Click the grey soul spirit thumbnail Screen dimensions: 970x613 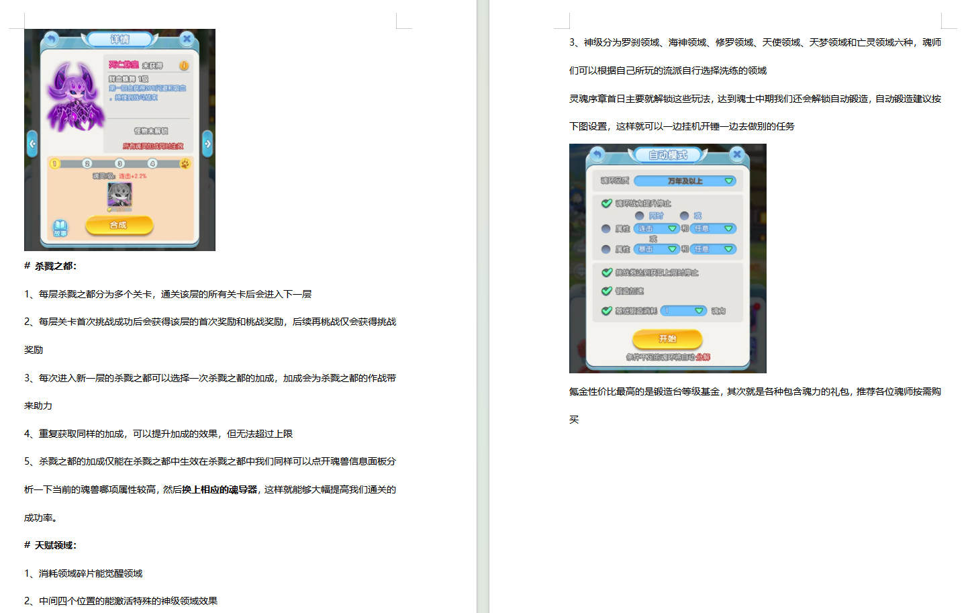click(x=119, y=196)
